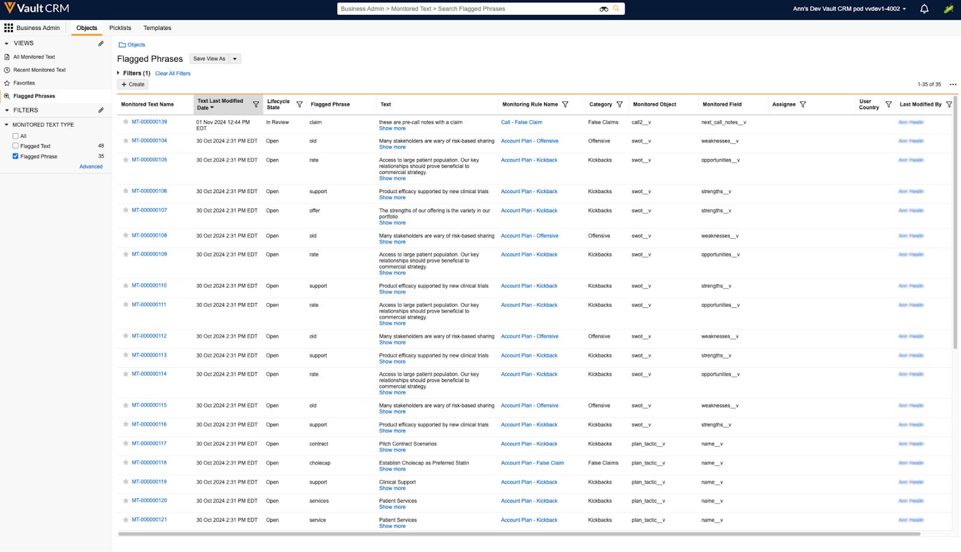Edit views using the VIEWS pencil icon
This screenshot has width=961, height=552.
click(101, 43)
